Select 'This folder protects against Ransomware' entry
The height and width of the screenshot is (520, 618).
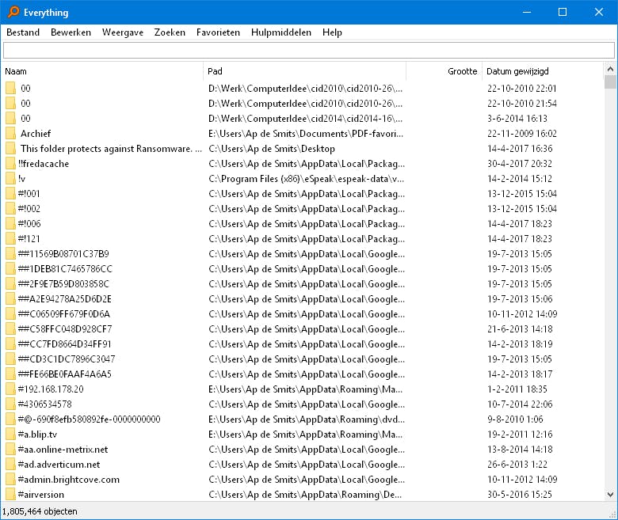pyautogui.click(x=111, y=149)
